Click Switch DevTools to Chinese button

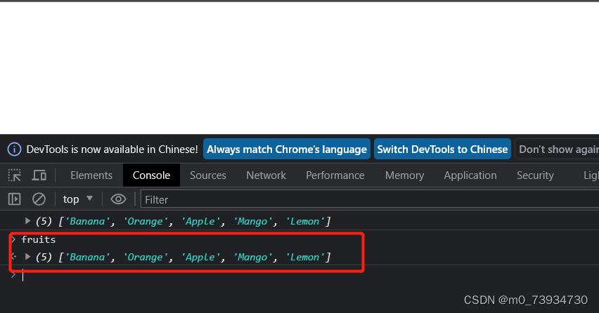click(x=442, y=149)
